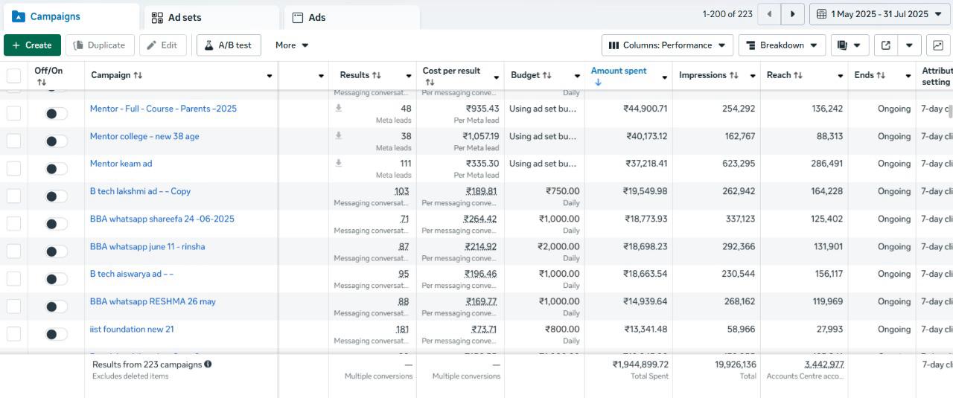Click download icon in Mentor college results
This screenshot has width=953, height=398.
click(x=339, y=136)
